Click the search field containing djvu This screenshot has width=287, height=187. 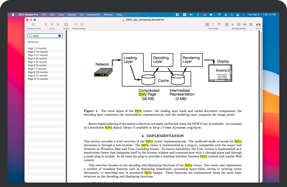[45, 36]
